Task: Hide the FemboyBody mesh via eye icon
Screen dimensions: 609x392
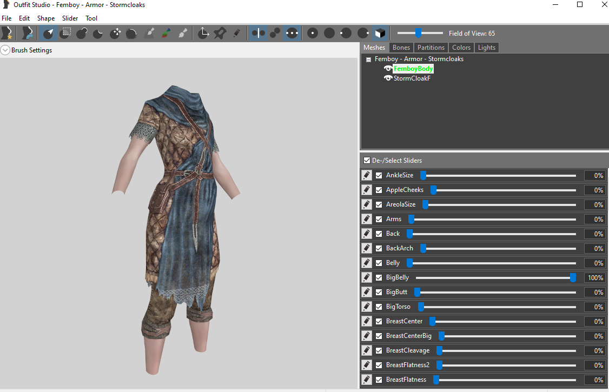Action: point(388,69)
